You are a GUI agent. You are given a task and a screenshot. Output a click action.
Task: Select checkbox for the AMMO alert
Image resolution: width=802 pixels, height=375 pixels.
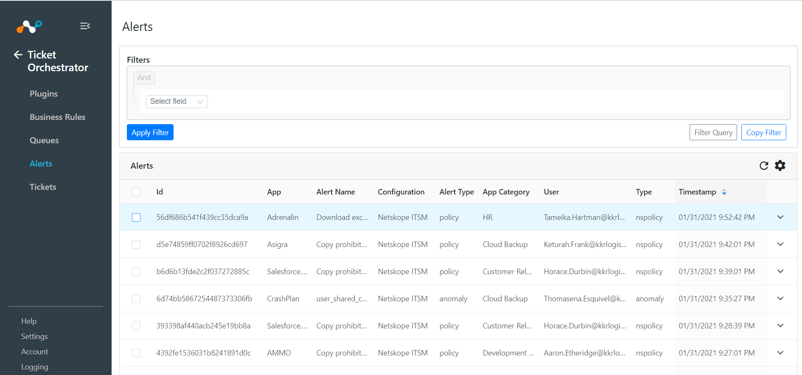136,353
